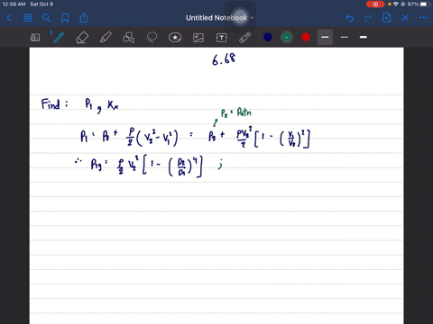Choose the green pen color
Image resolution: width=433 pixels, height=324 pixels.
(287, 37)
